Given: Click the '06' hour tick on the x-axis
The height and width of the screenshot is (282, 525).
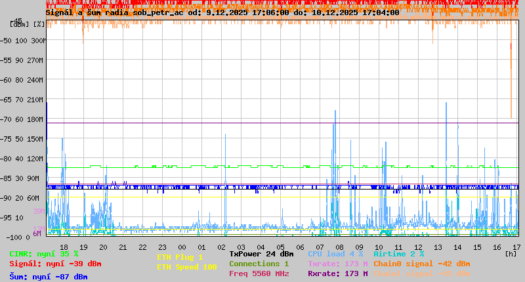Looking at the screenshot, I should coord(300,247).
